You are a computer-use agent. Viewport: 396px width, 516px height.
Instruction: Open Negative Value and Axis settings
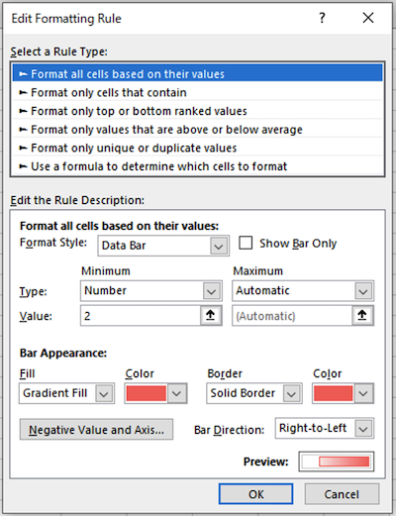pos(96,430)
